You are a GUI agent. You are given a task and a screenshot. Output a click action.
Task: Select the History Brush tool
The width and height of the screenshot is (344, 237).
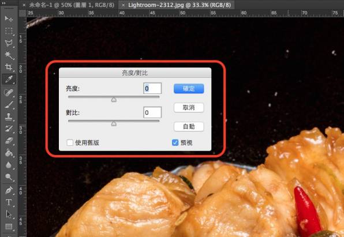[9, 129]
